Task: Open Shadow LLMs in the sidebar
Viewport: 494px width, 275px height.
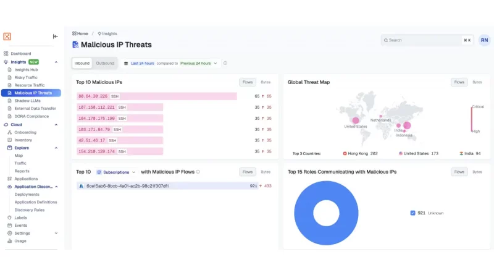Action: point(27,101)
